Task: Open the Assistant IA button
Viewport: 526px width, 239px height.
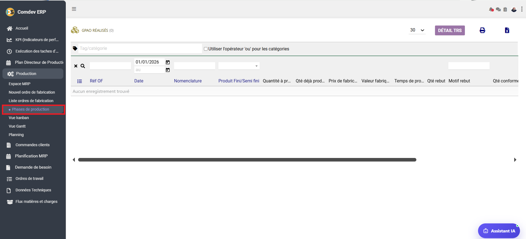Action: tap(499, 231)
